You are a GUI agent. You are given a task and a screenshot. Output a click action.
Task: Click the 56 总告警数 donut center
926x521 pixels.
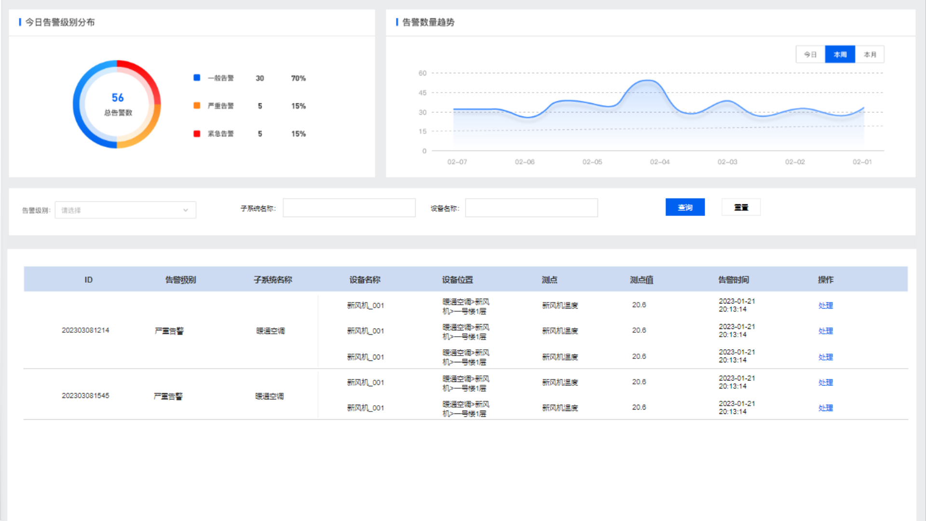[118, 104]
